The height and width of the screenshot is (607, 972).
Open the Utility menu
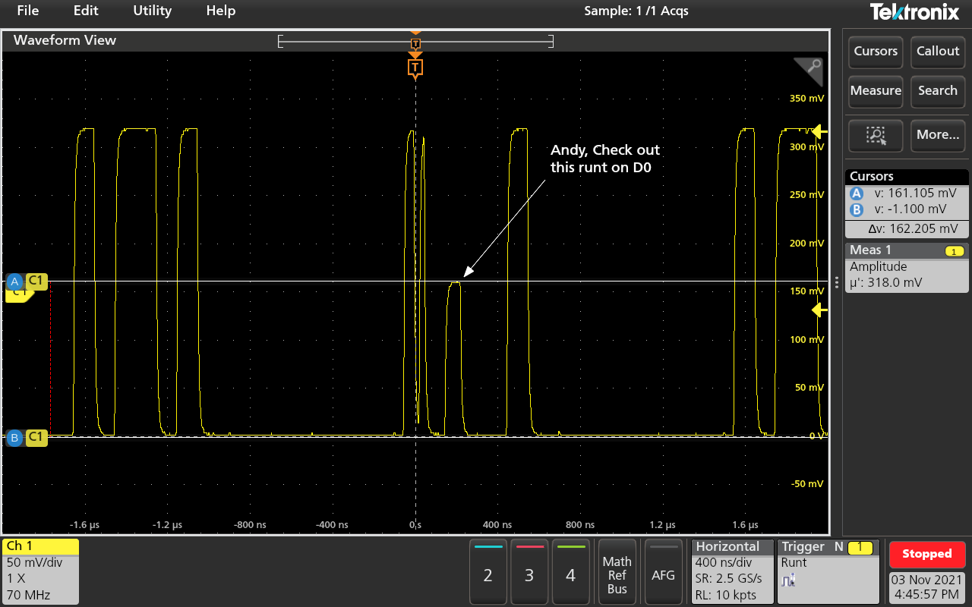152,11
